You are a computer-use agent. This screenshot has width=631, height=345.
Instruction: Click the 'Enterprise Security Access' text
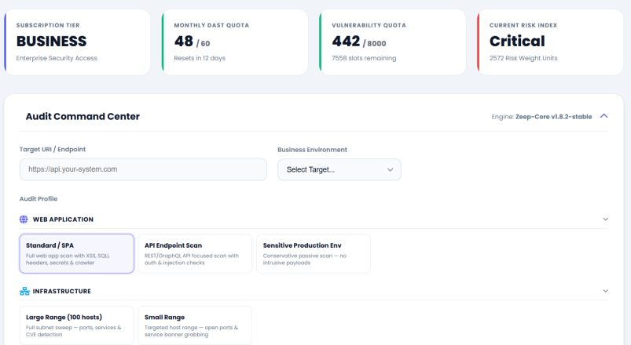point(57,58)
